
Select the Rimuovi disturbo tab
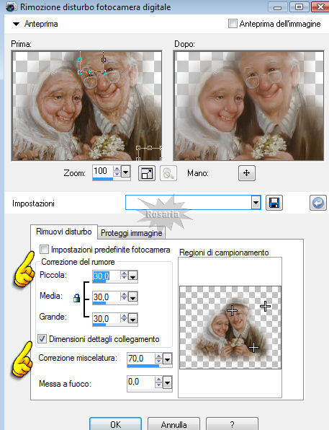coord(64,232)
